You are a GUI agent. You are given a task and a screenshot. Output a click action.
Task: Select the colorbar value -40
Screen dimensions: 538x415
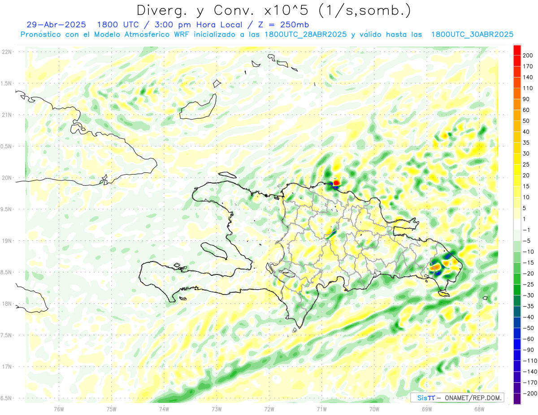528,317
